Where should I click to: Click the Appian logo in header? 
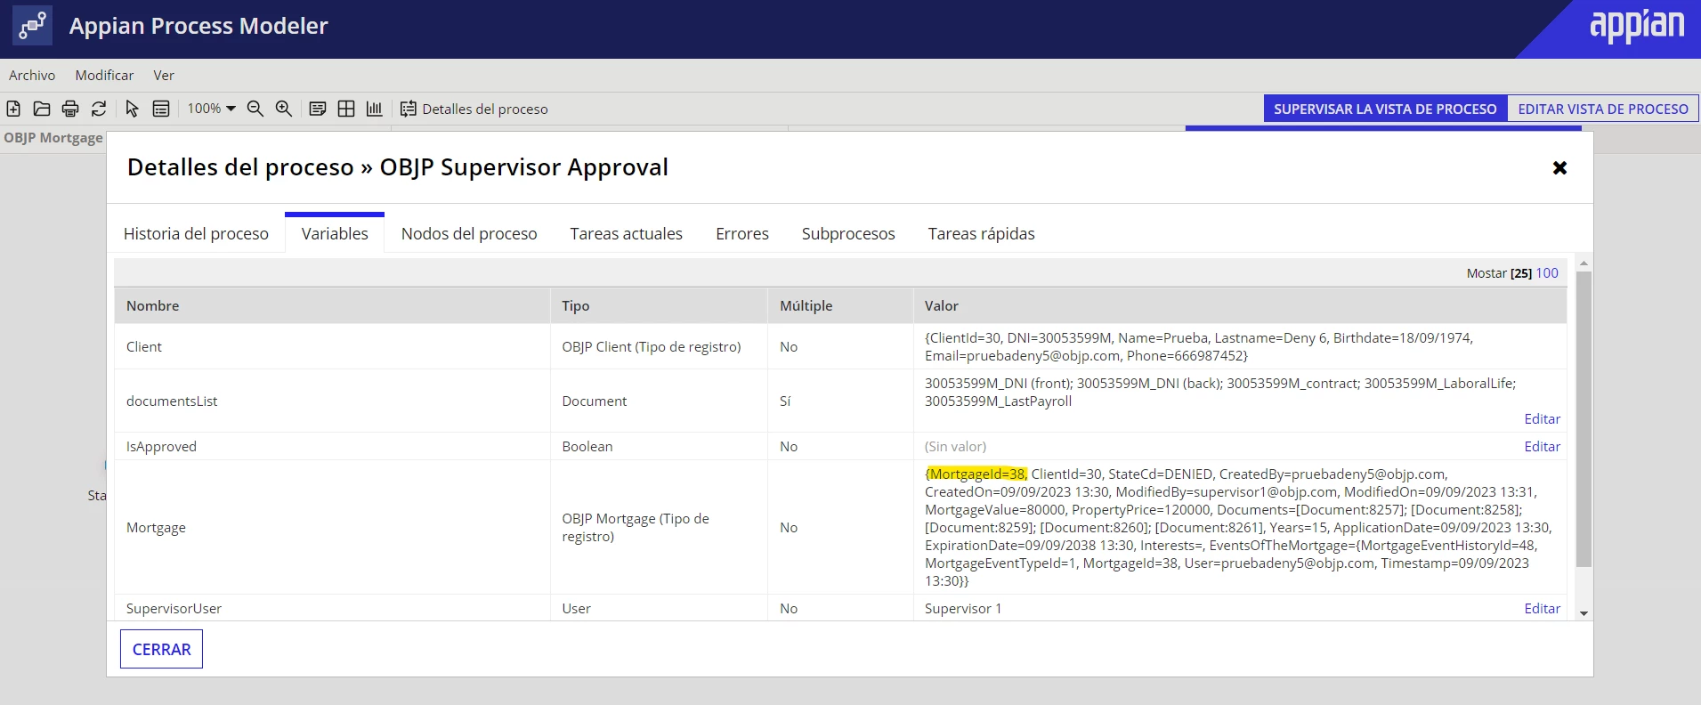point(1637,26)
